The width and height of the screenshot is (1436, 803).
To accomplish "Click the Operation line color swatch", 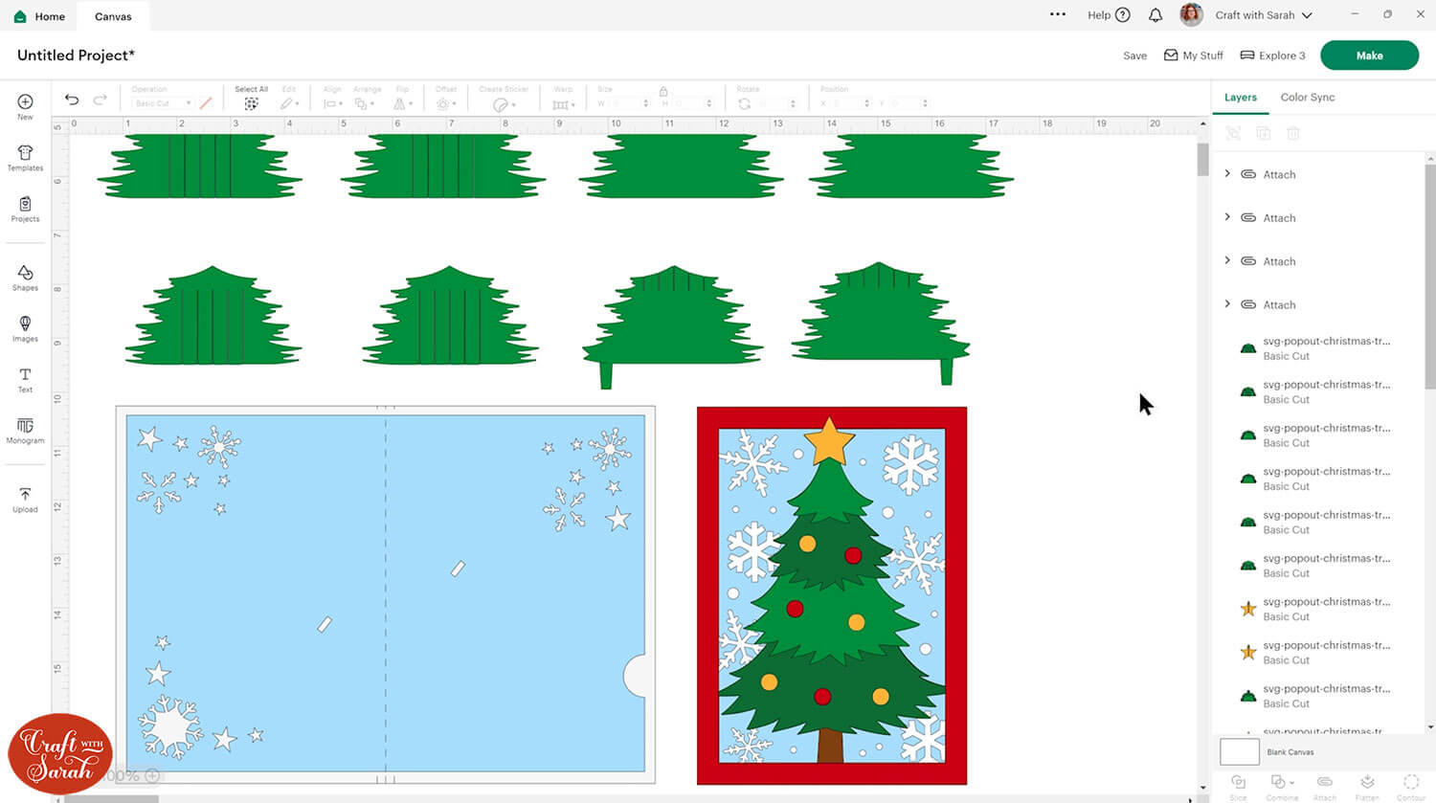I will [x=206, y=103].
